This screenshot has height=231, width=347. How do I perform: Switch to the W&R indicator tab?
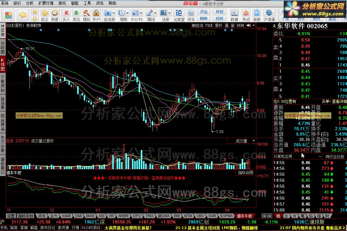(66, 216)
